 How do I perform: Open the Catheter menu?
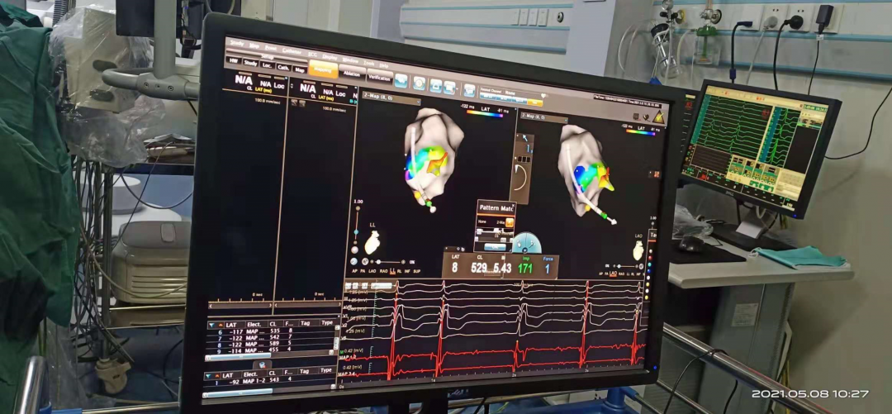click(x=292, y=51)
